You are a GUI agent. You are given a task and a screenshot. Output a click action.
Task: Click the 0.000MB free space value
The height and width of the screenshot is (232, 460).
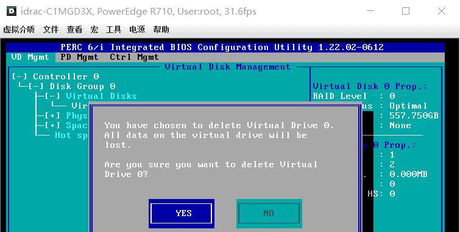coord(408,174)
